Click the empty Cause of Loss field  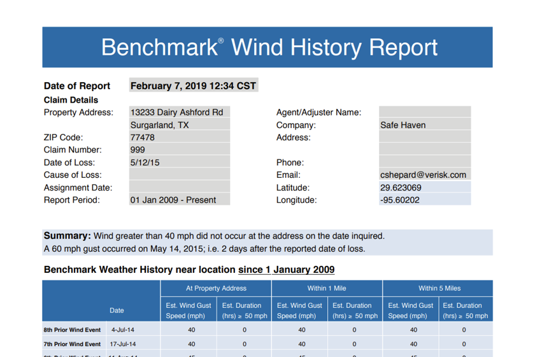pos(180,175)
